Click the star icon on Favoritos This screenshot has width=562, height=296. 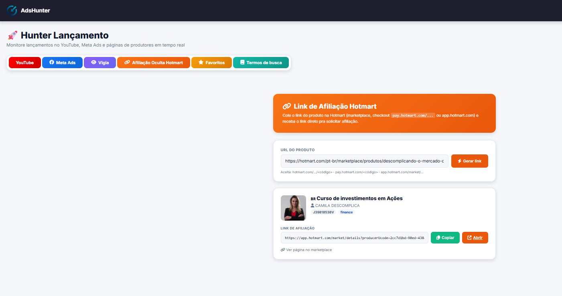[x=201, y=63]
